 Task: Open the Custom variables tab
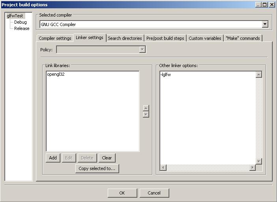205,38
